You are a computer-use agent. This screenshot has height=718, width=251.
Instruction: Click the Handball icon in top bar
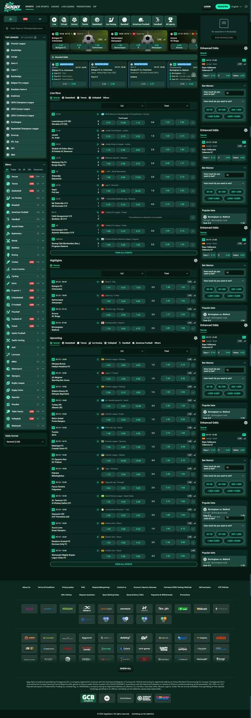157,21
